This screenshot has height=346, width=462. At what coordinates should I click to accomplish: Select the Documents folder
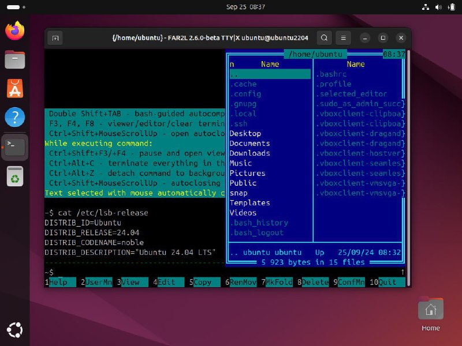[x=270, y=143]
